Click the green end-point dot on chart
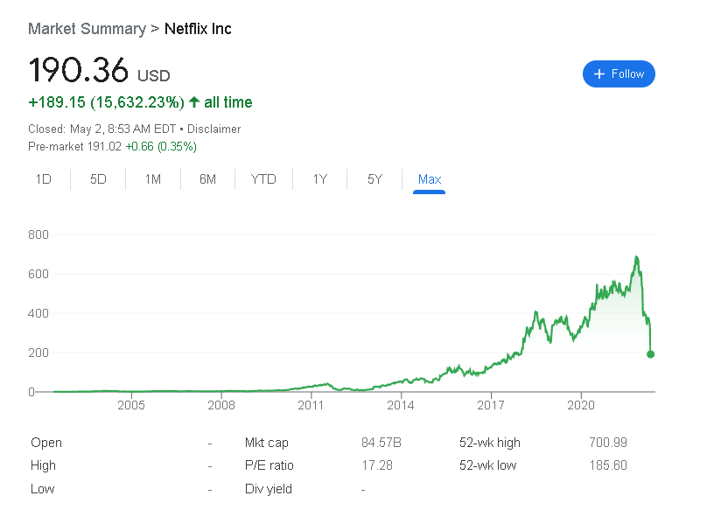Screen dimensions: 707x510 point(651,354)
